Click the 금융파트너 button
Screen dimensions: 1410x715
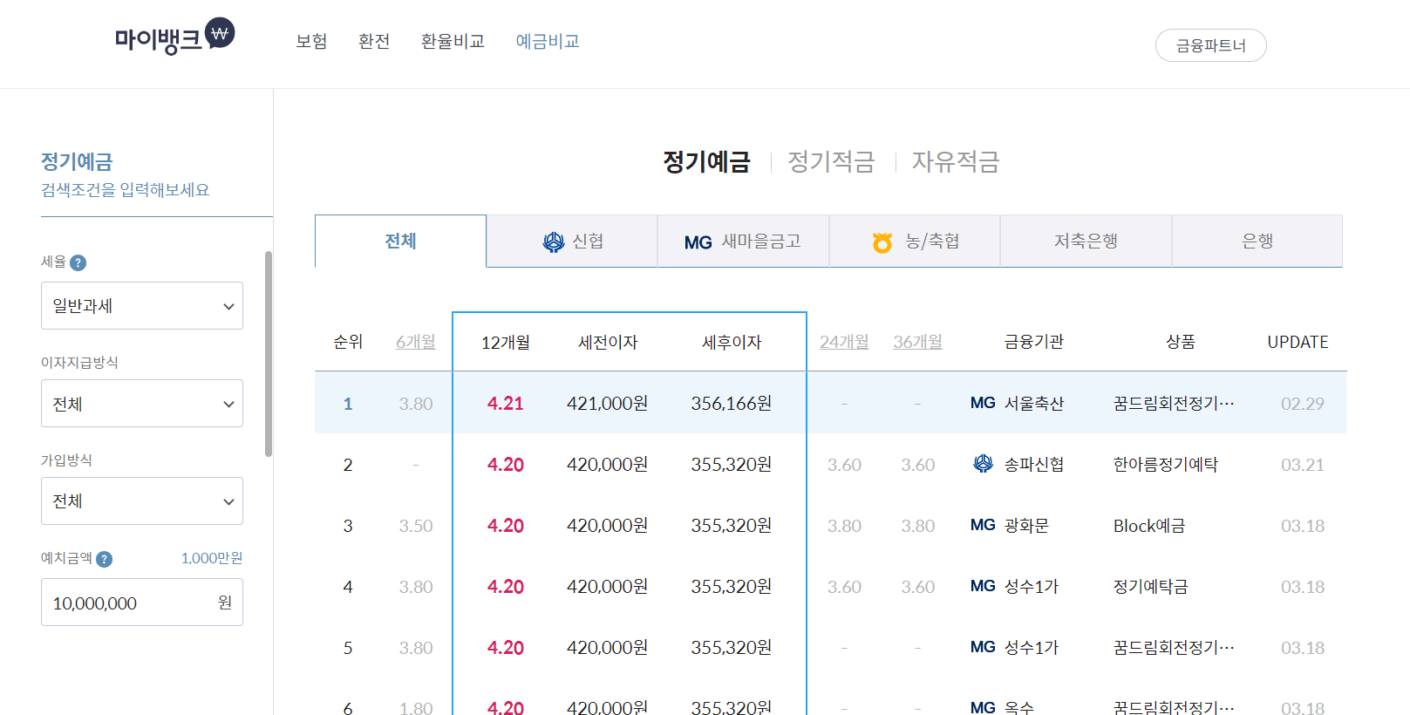pos(1210,45)
